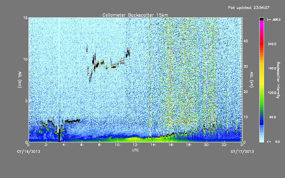Click the '22:' hour tick label
This screenshot has height=178, width=285.
[224, 145]
